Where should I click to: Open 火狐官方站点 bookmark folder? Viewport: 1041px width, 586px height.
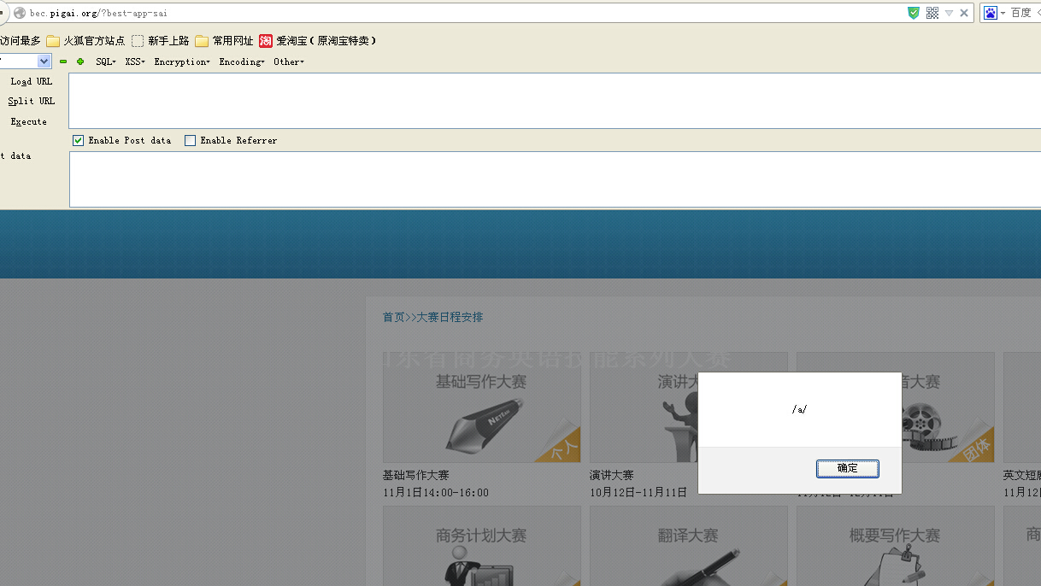pyautogui.click(x=85, y=41)
